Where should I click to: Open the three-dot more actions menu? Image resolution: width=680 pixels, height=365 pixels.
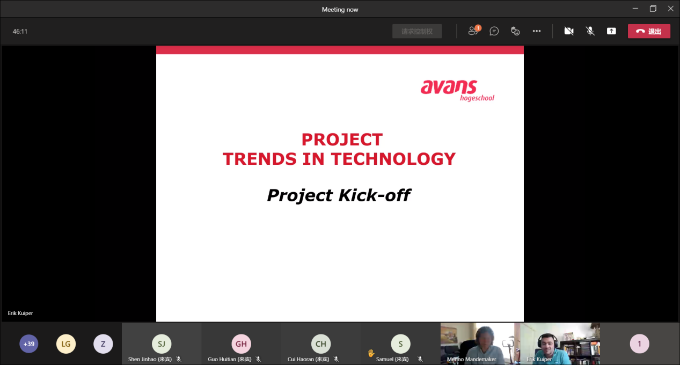coord(537,31)
